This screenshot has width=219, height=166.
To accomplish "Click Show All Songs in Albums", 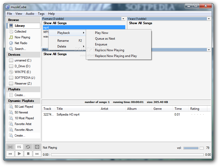I will 55,54.
